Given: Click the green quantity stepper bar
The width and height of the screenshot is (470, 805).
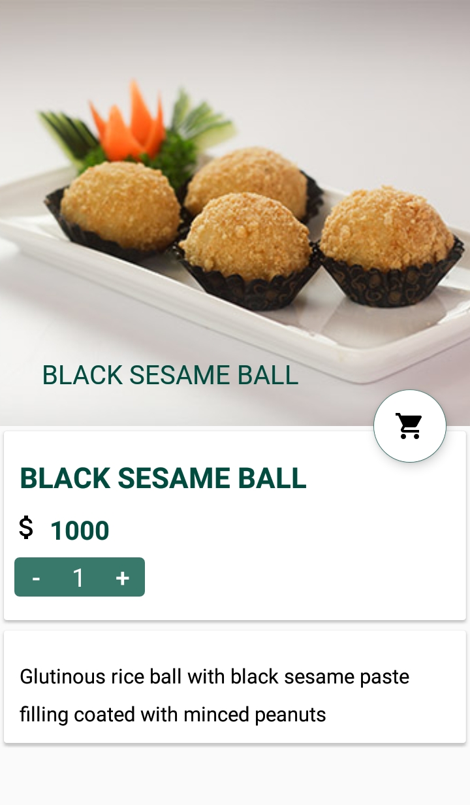Looking at the screenshot, I should 80,577.
